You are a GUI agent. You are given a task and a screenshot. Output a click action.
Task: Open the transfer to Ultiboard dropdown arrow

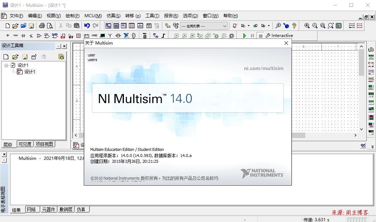[x=249, y=26]
